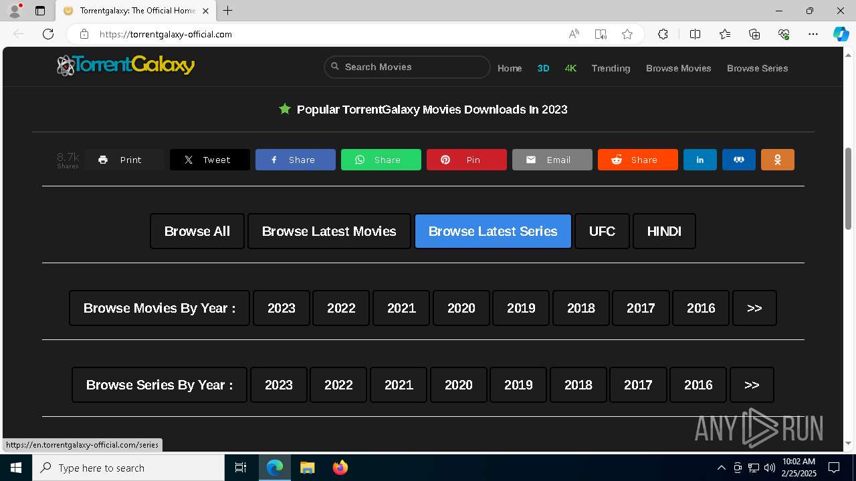
Task: Show more movie years arrow
Action: point(754,308)
